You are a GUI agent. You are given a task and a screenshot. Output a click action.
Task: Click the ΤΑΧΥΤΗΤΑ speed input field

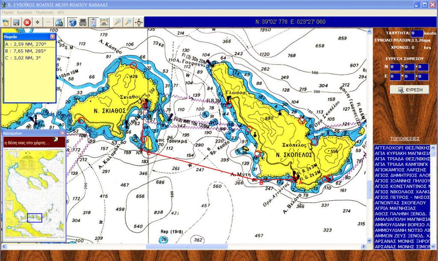[x=417, y=33]
